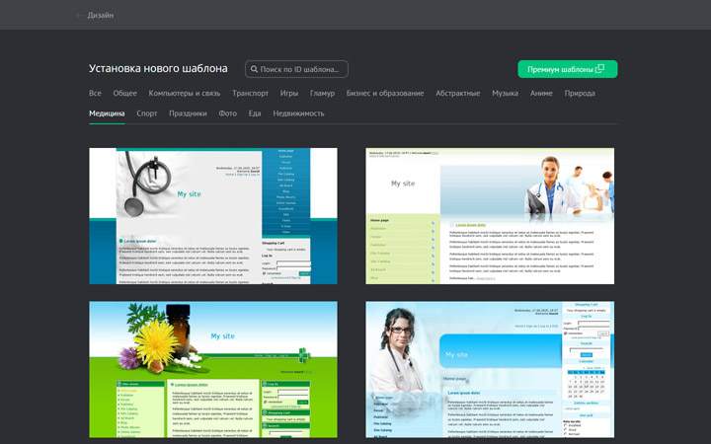
Task: Show the Природа templates
Action: click(x=580, y=94)
